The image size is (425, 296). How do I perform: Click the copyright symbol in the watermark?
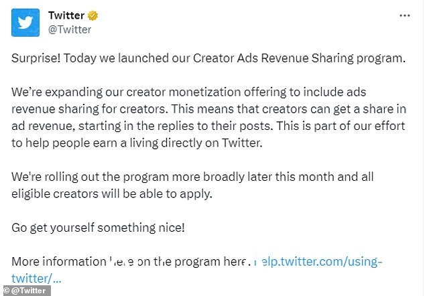tap(7, 291)
